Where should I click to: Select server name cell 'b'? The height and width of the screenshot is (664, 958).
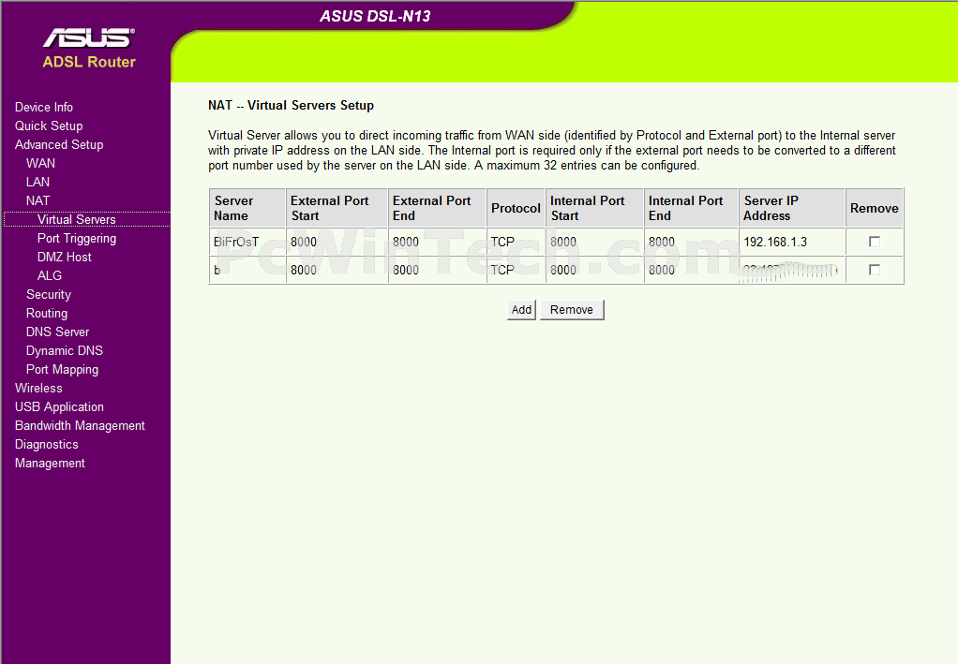tap(247, 270)
